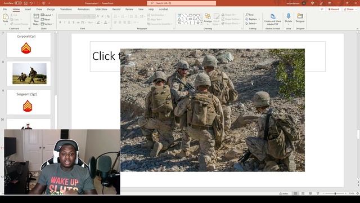360x203 pixels.
Task: Switch to Reading view icon
Action: click(x=310, y=193)
